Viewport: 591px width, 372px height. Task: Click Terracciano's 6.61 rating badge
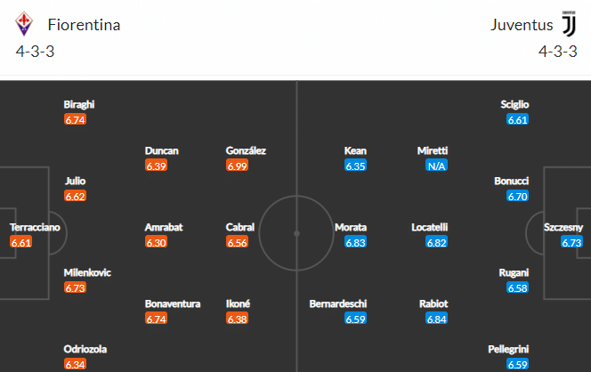point(20,242)
